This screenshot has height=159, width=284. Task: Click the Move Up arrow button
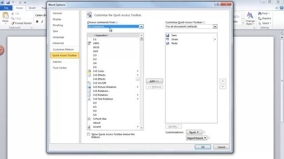[223, 81]
